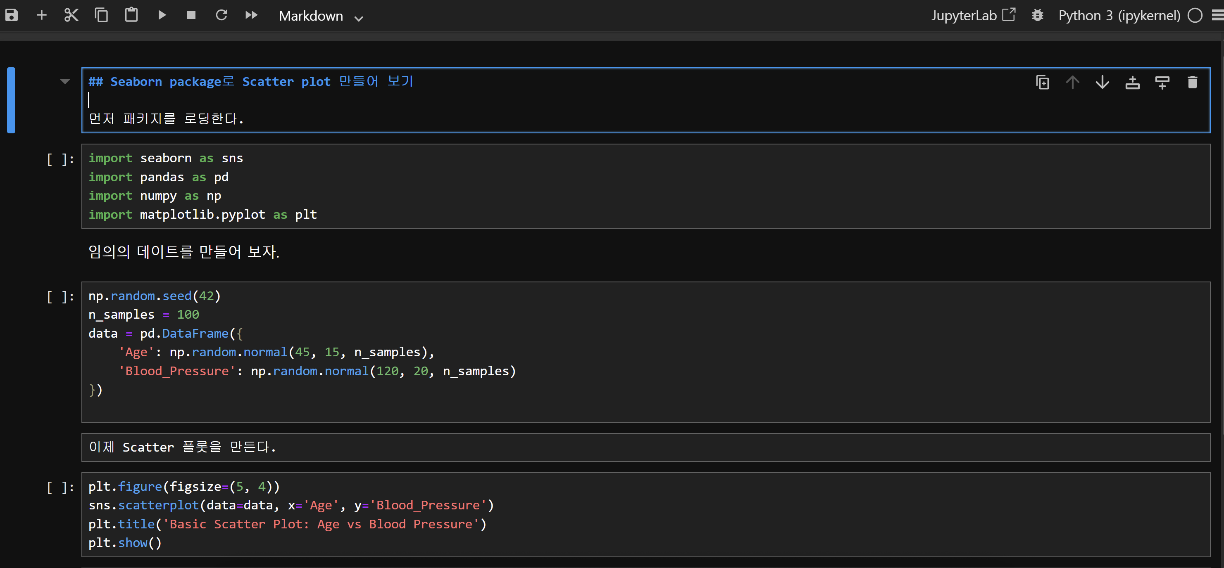Click the 'Age' normal distribution line

tap(276, 352)
